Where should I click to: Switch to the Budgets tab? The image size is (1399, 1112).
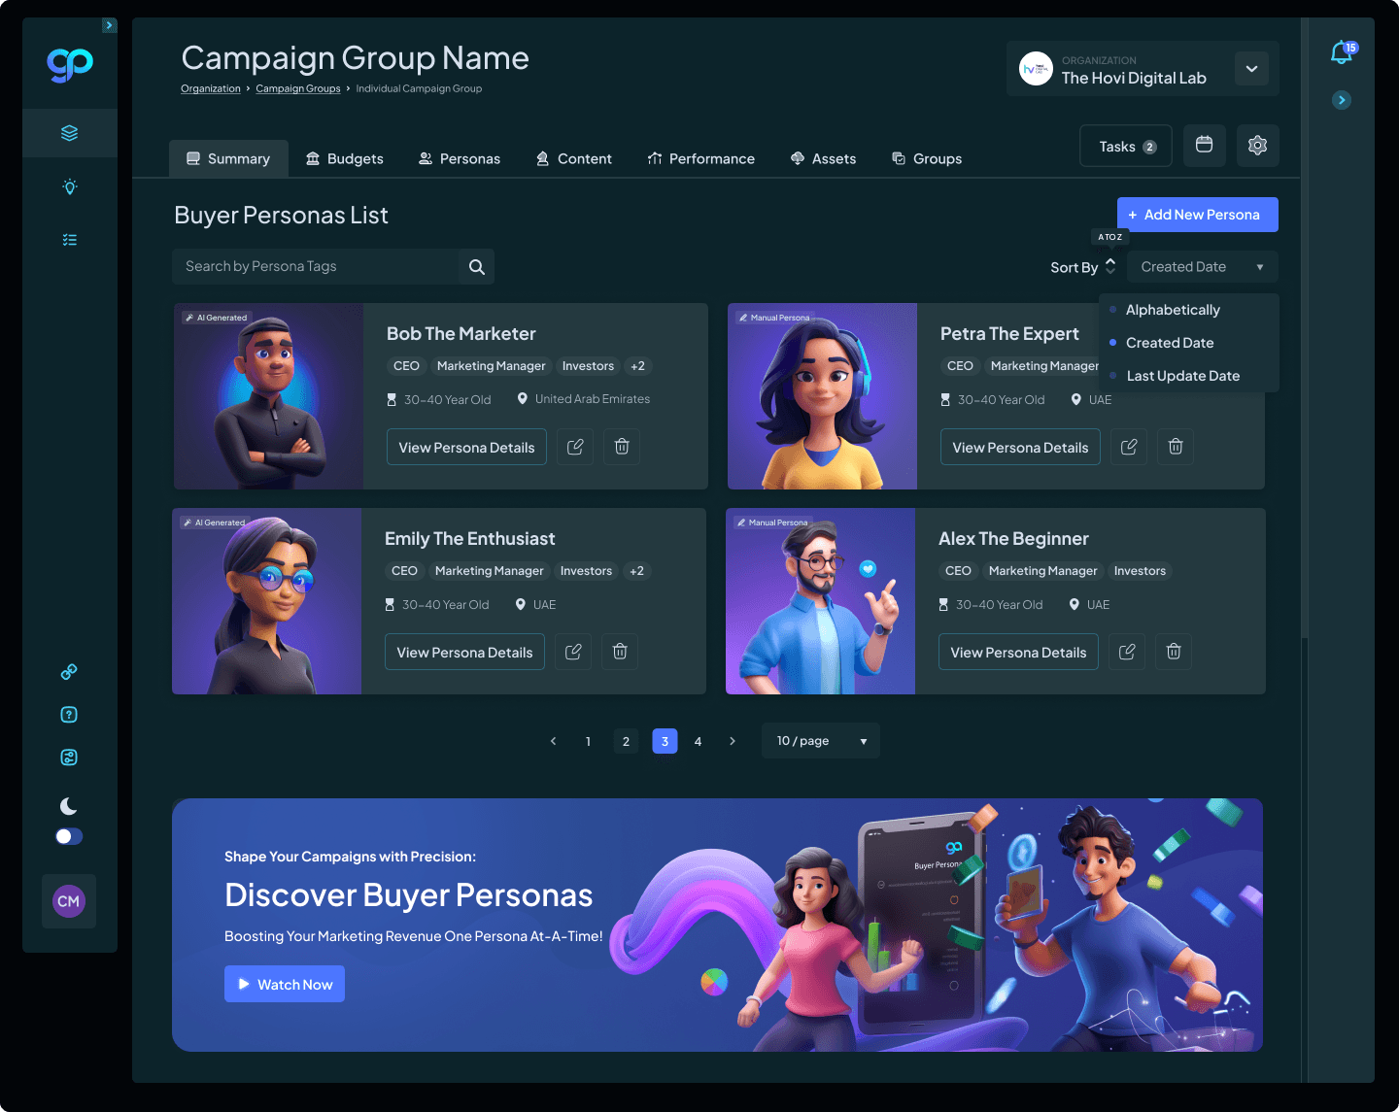(345, 158)
